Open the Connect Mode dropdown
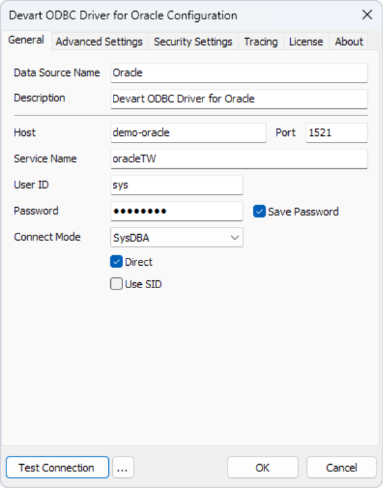 (177, 237)
